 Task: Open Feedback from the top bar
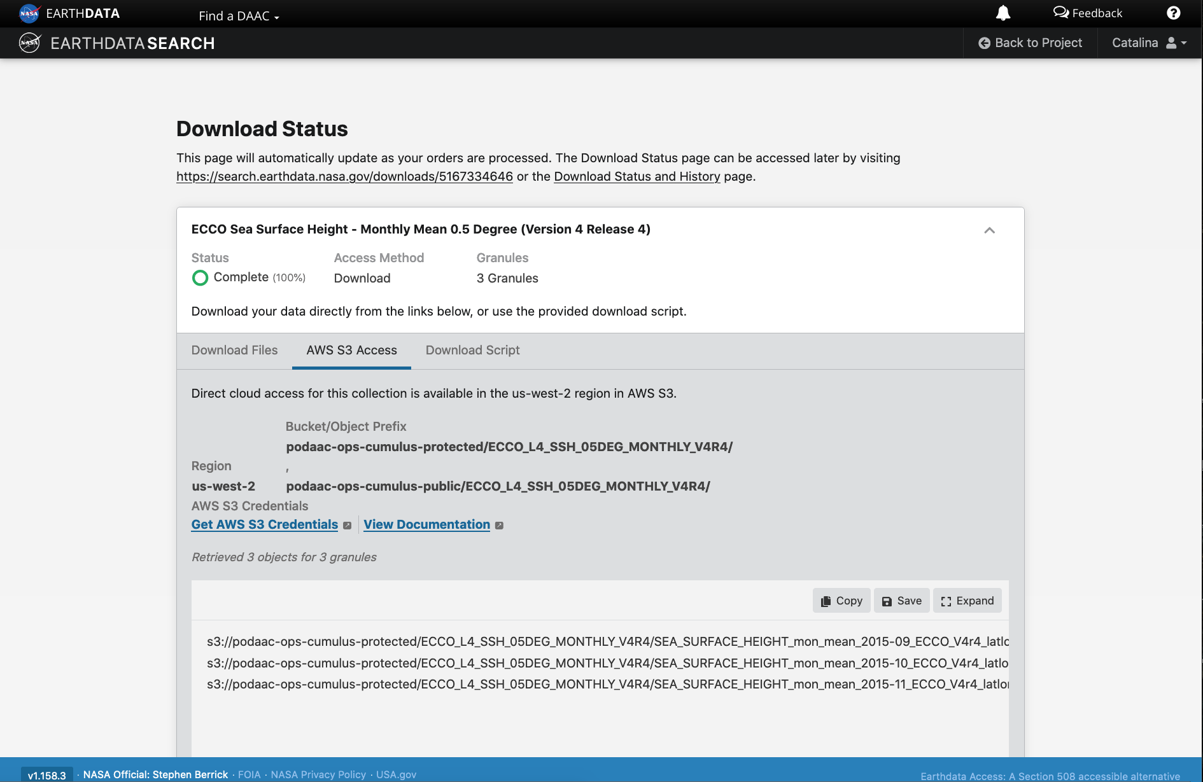1088,13
